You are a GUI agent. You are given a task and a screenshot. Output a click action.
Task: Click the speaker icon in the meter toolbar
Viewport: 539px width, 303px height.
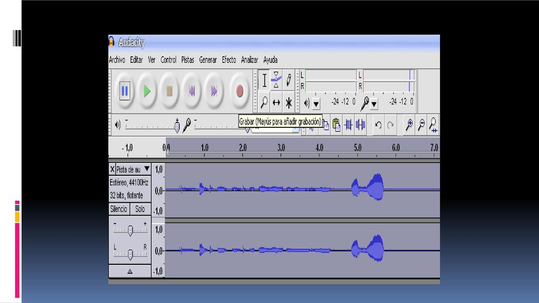307,103
